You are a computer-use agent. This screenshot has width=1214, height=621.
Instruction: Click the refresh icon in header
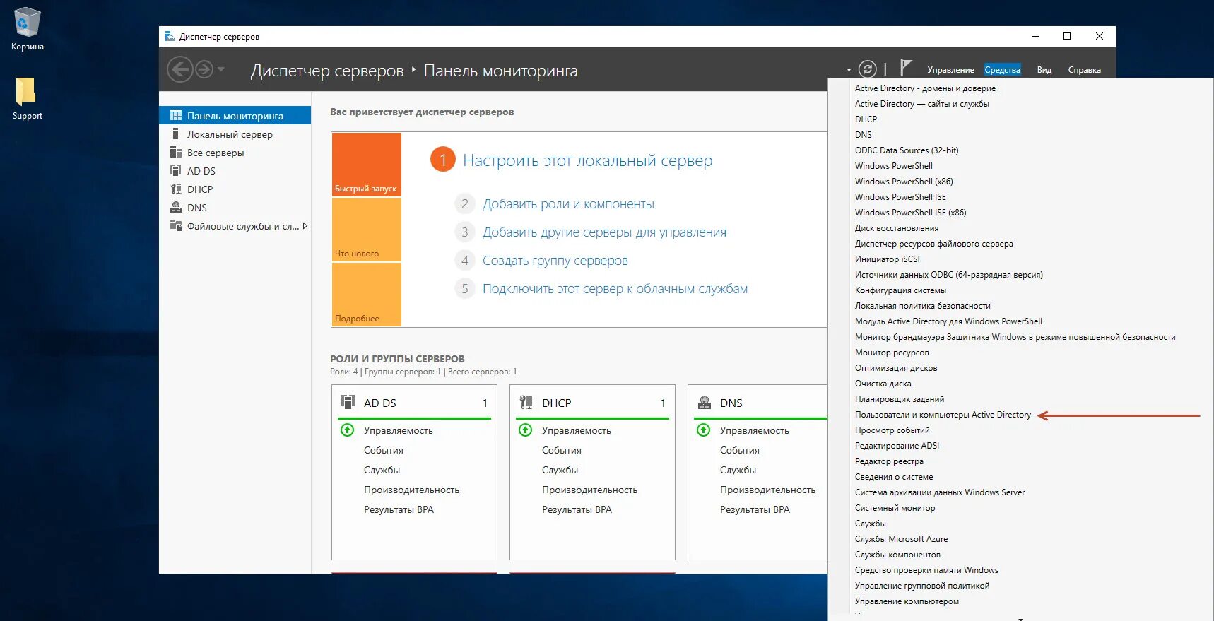867,69
